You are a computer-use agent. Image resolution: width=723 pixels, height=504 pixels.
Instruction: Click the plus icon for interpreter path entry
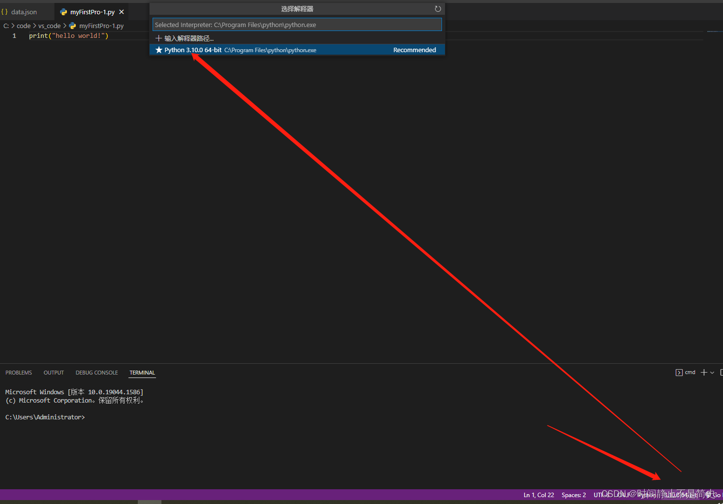point(158,38)
